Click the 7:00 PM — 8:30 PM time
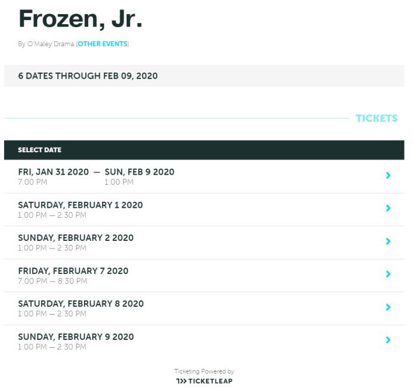414x389 pixels. [53, 281]
